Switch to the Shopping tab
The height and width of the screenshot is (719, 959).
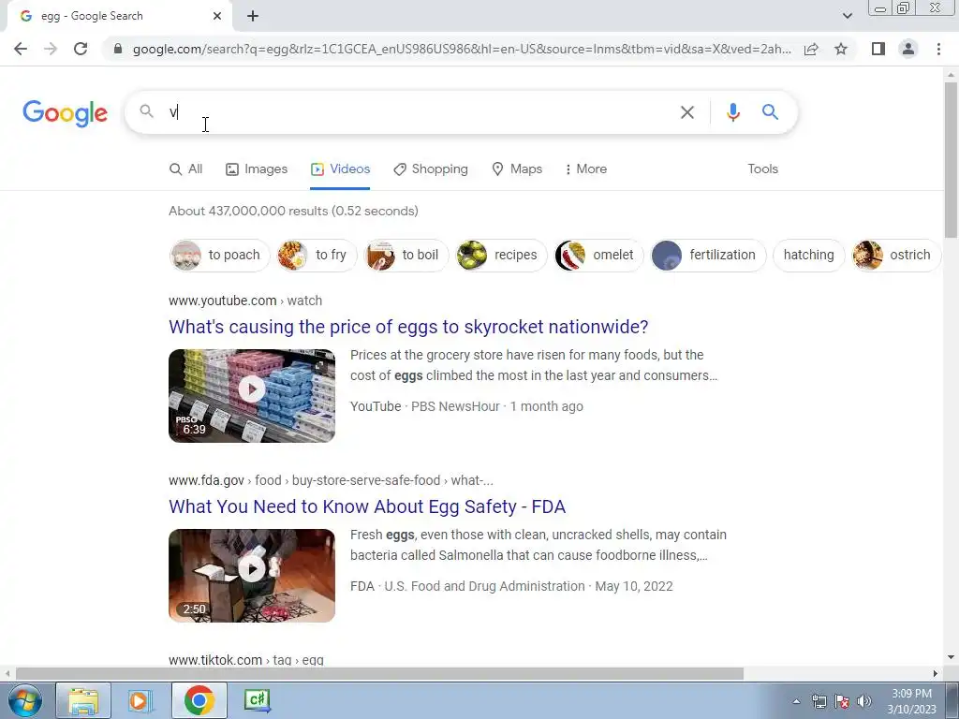431,169
